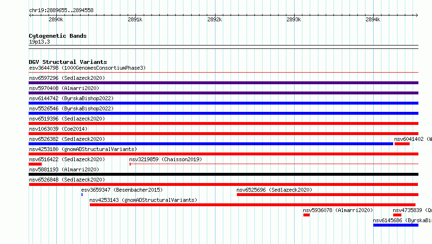Open nsv4253143 gnomADStructuralVariants label
Screen dimensions: 432x244
(143, 200)
